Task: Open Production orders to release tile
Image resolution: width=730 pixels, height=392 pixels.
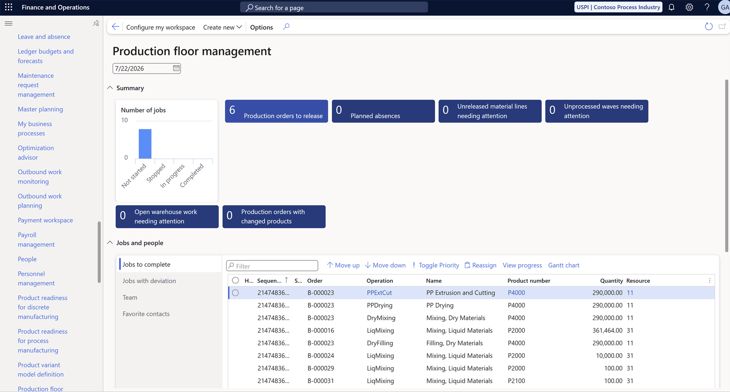Action: pyautogui.click(x=276, y=111)
